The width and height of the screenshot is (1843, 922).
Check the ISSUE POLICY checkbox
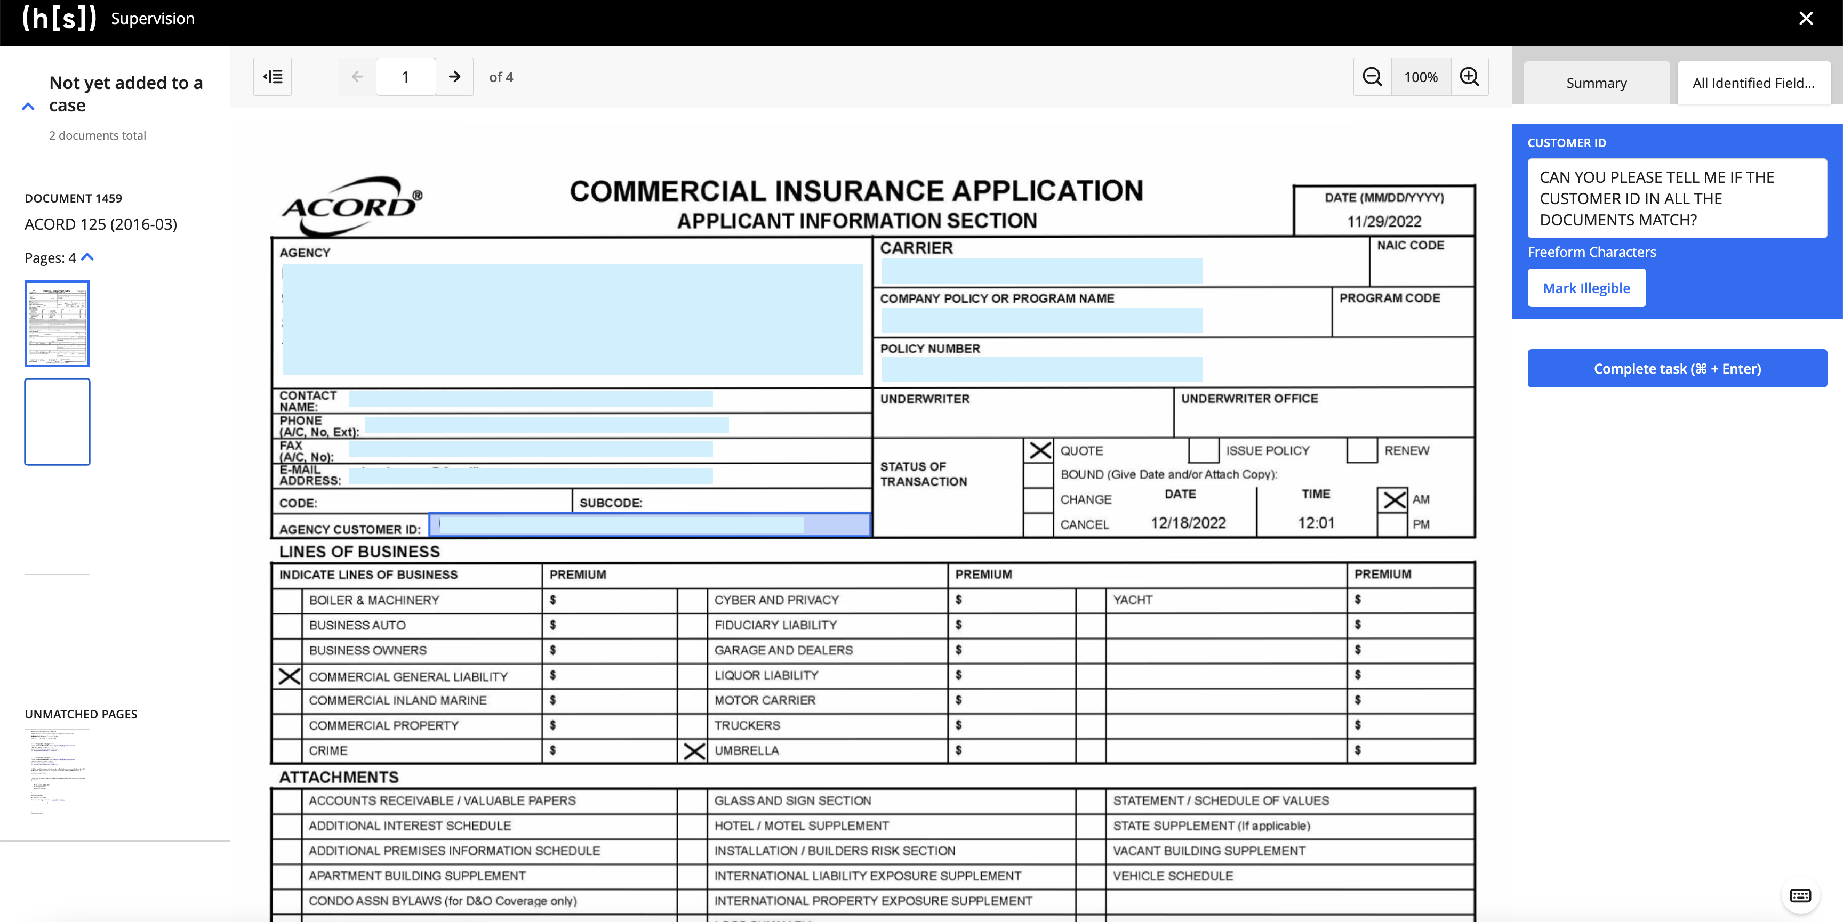coord(1204,451)
